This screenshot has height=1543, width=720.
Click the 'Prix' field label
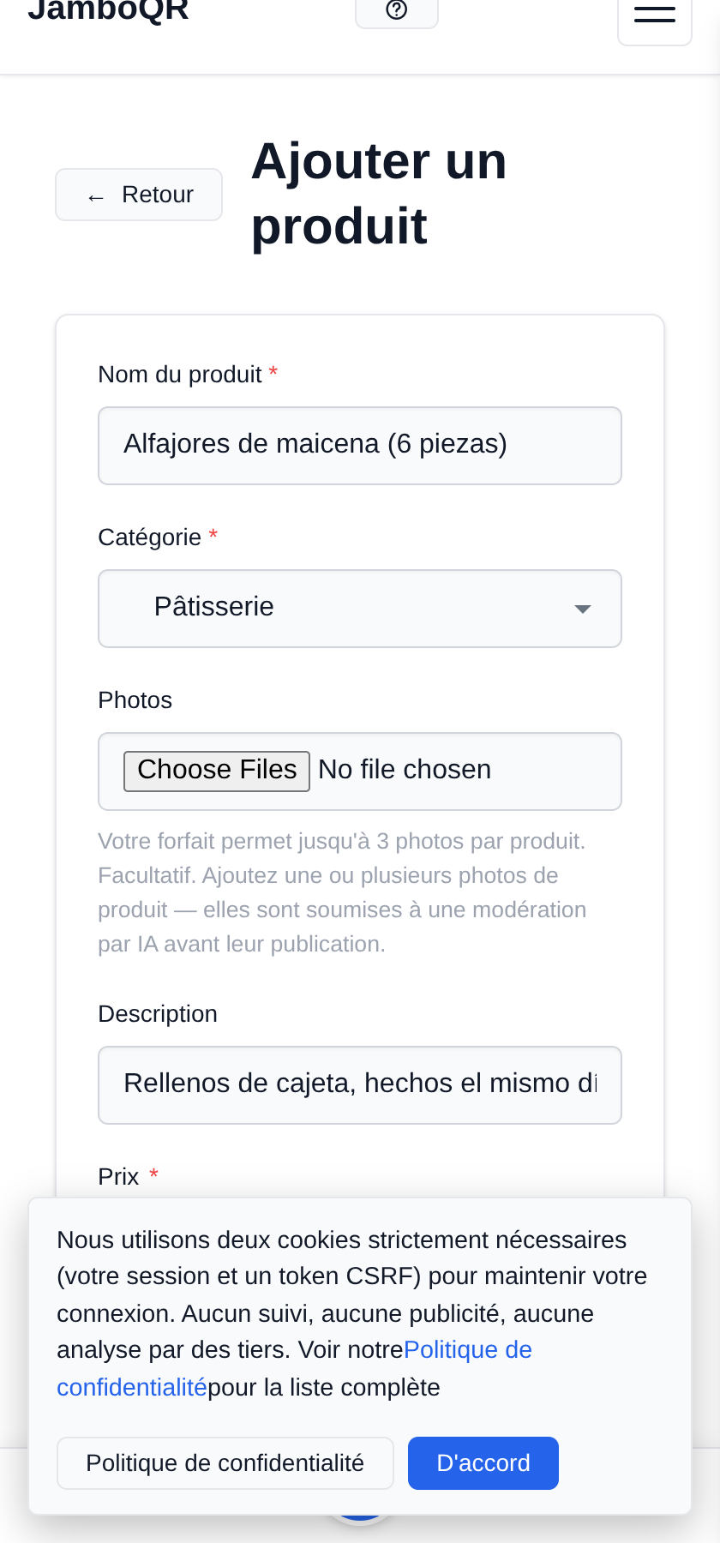click(119, 1177)
